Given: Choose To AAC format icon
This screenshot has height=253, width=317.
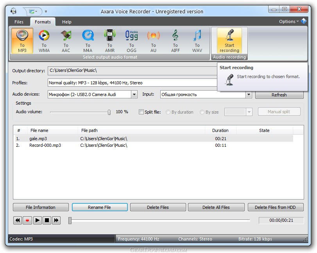Looking at the screenshot, I should coord(66,41).
